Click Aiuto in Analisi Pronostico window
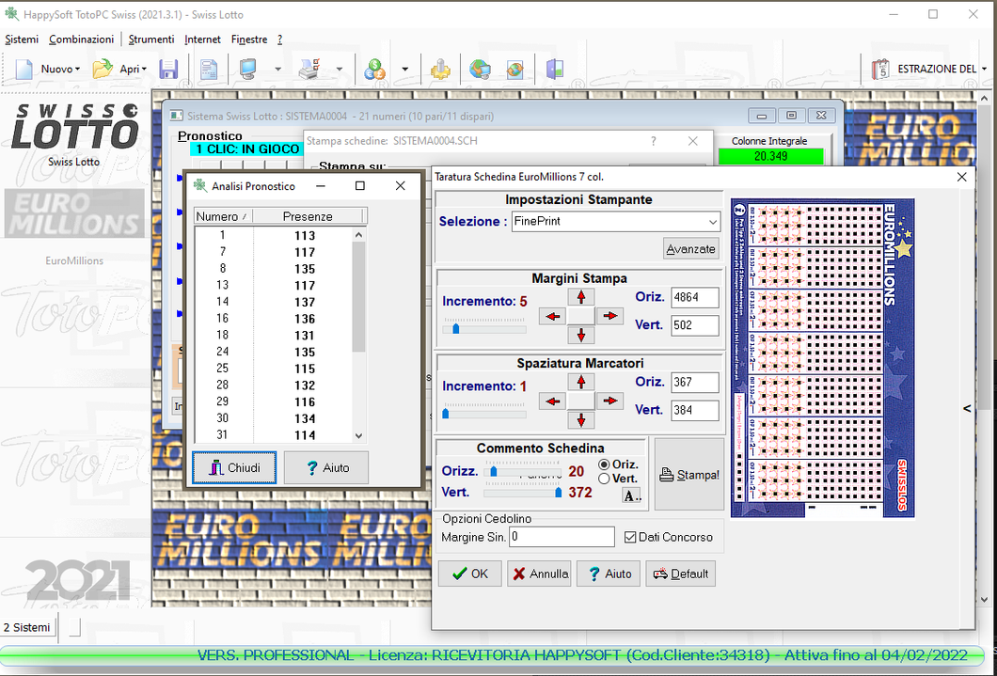The width and height of the screenshot is (997, 676). (326, 467)
